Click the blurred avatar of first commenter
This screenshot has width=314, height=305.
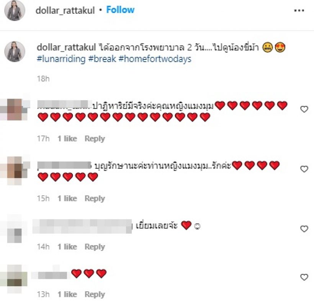[x=15, y=109]
